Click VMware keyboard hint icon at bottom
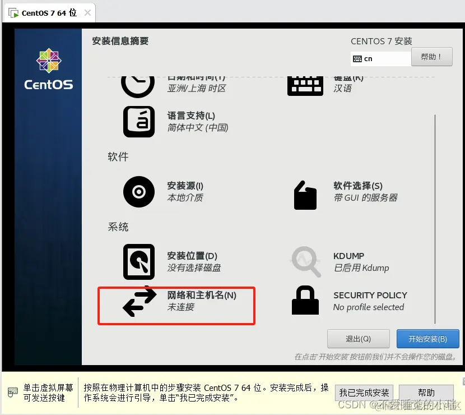The width and height of the screenshot is (465, 415). coord(13,393)
